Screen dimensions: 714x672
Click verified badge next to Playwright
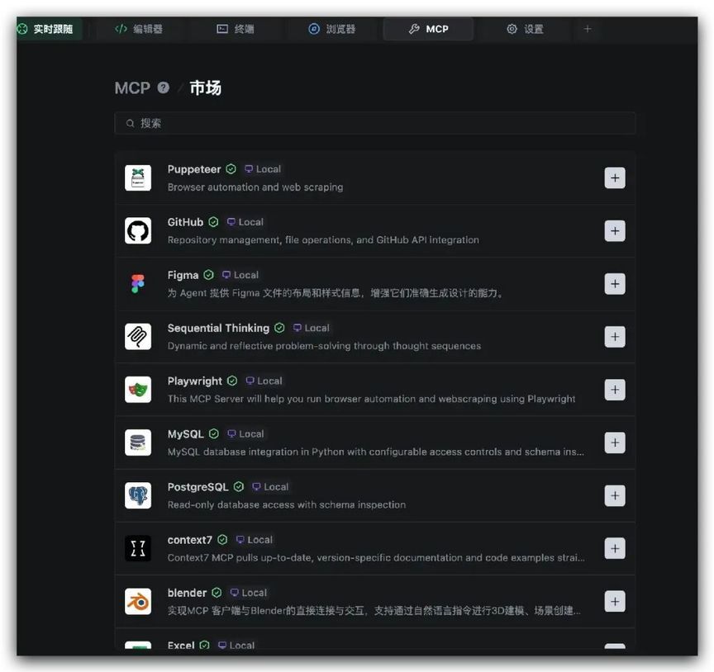pyautogui.click(x=232, y=381)
